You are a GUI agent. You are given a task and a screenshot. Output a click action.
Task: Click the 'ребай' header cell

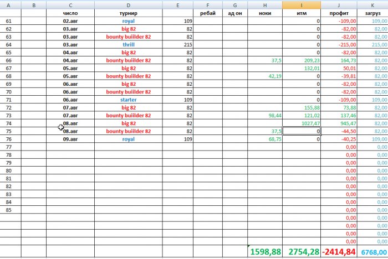208,13
